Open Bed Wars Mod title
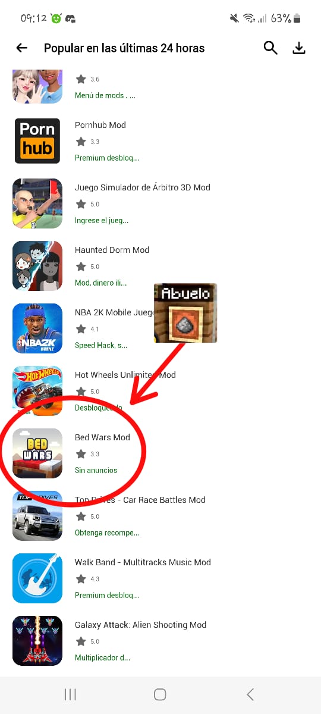 click(102, 437)
